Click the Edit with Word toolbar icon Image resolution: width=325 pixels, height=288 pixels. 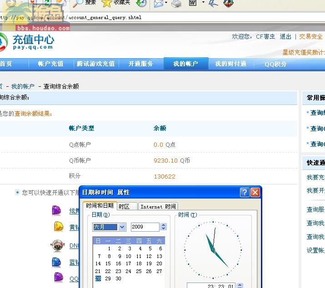pyautogui.click(x=193, y=3)
